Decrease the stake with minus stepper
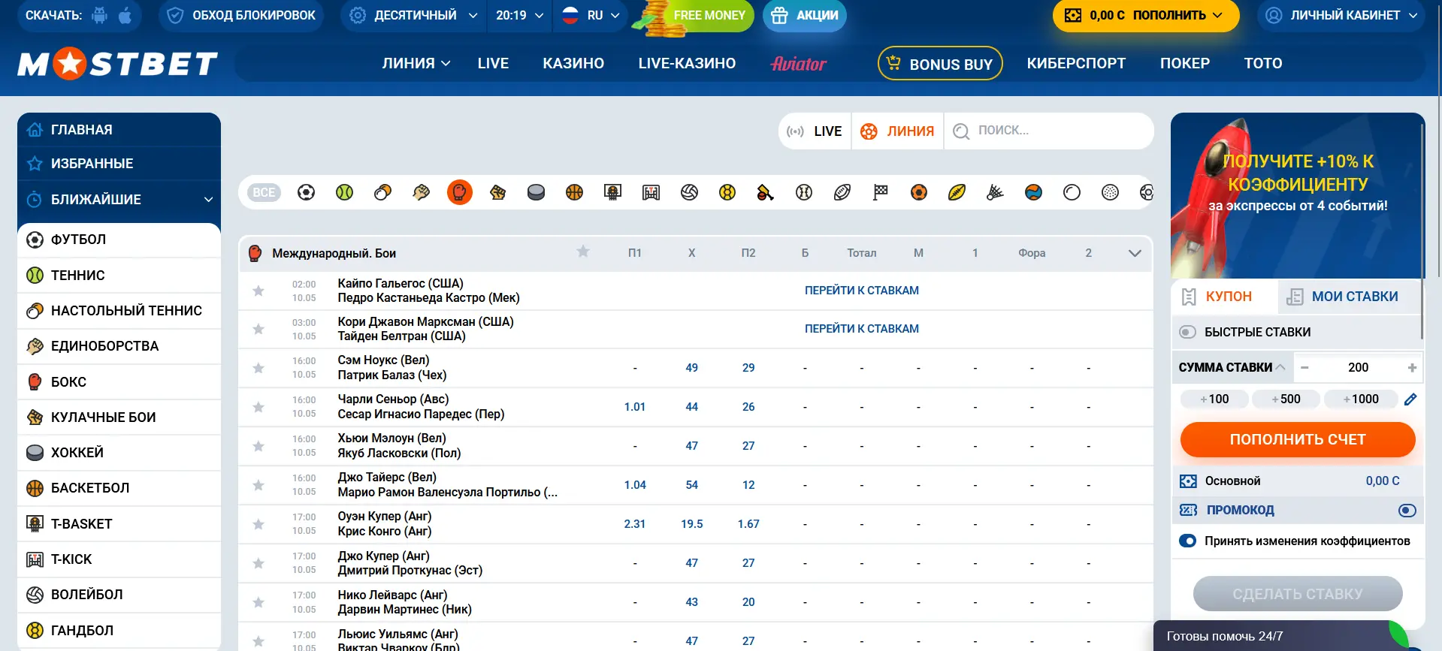The image size is (1442, 651). pos(1304,367)
